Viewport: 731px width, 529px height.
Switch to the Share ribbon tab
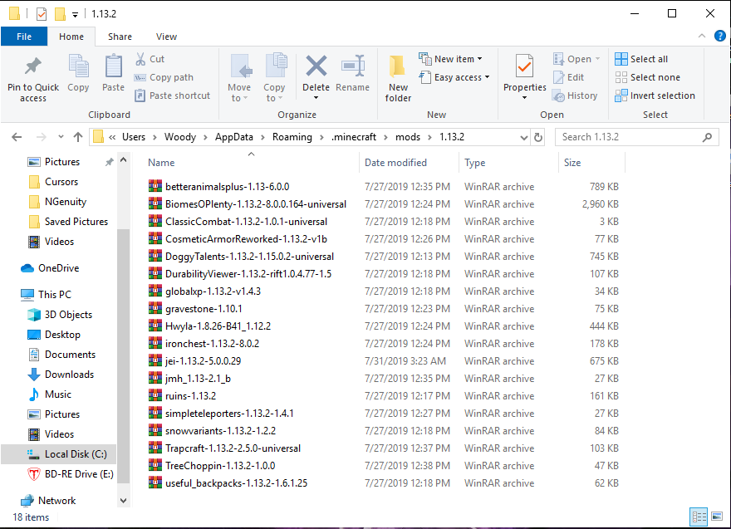pos(120,37)
